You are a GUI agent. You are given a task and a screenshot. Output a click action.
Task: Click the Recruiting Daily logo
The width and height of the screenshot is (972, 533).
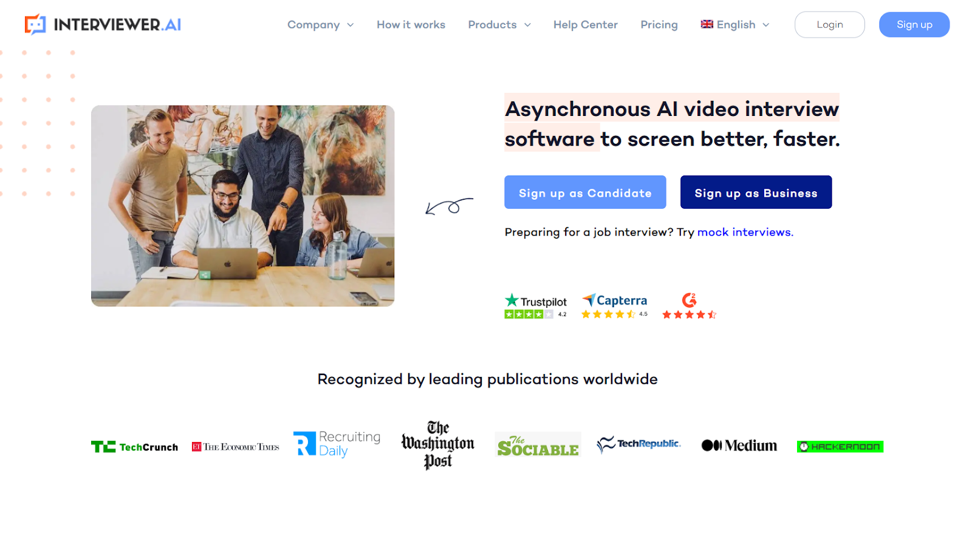pos(337,444)
